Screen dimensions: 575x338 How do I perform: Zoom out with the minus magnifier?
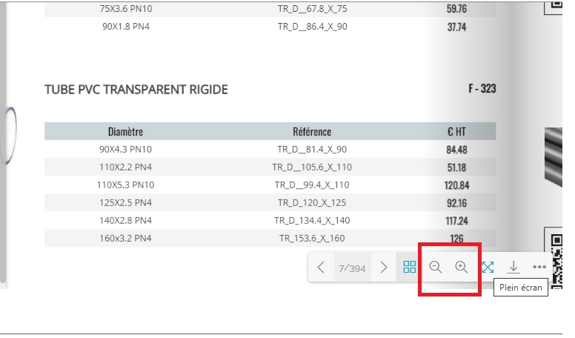tap(436, 268)
